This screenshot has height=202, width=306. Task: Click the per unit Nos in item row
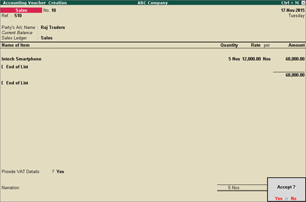pyautogui.click(x=266, y=59)
